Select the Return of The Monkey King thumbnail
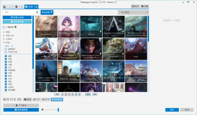197x115 pixels. (x=136, y=27)
